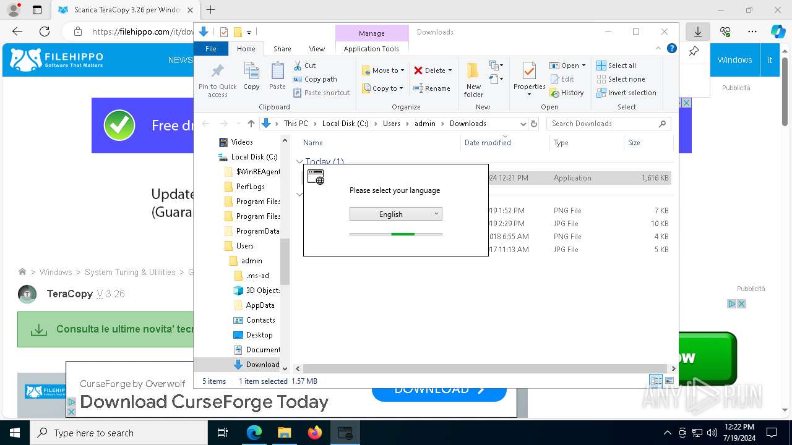Viewport: 792px width, 445px height.
Task: Refresh the Downloads folder view
Action: pos(534,124)
